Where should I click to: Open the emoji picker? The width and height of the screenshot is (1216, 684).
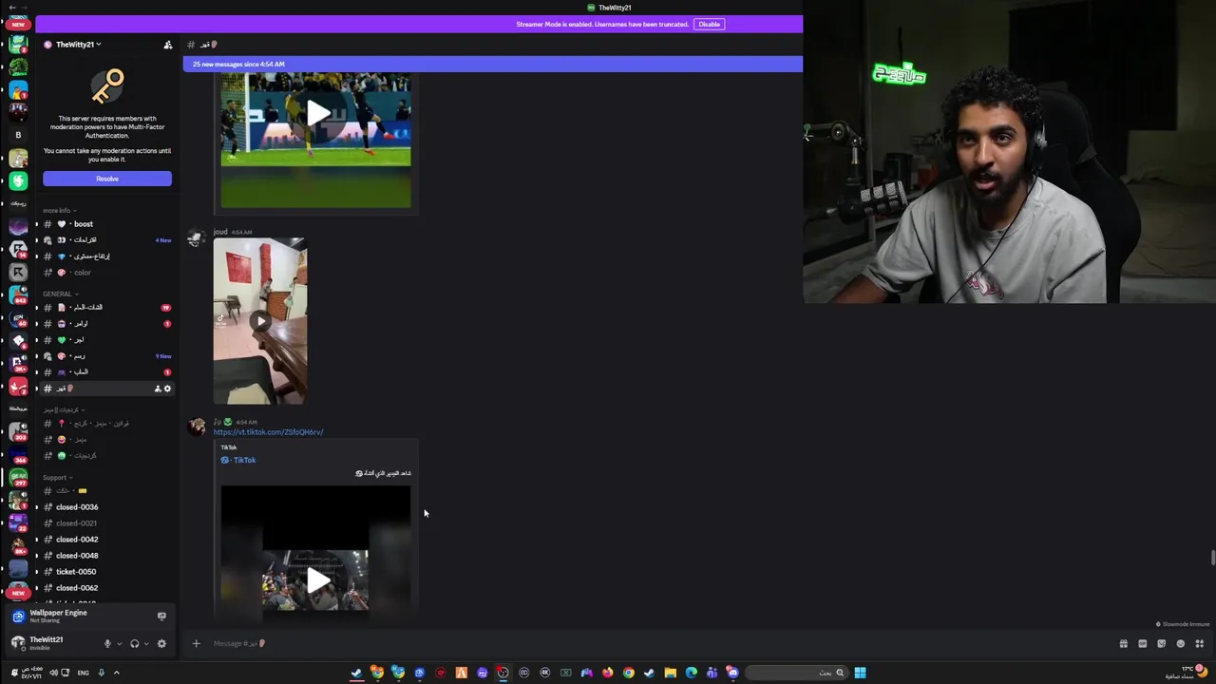1181,644
